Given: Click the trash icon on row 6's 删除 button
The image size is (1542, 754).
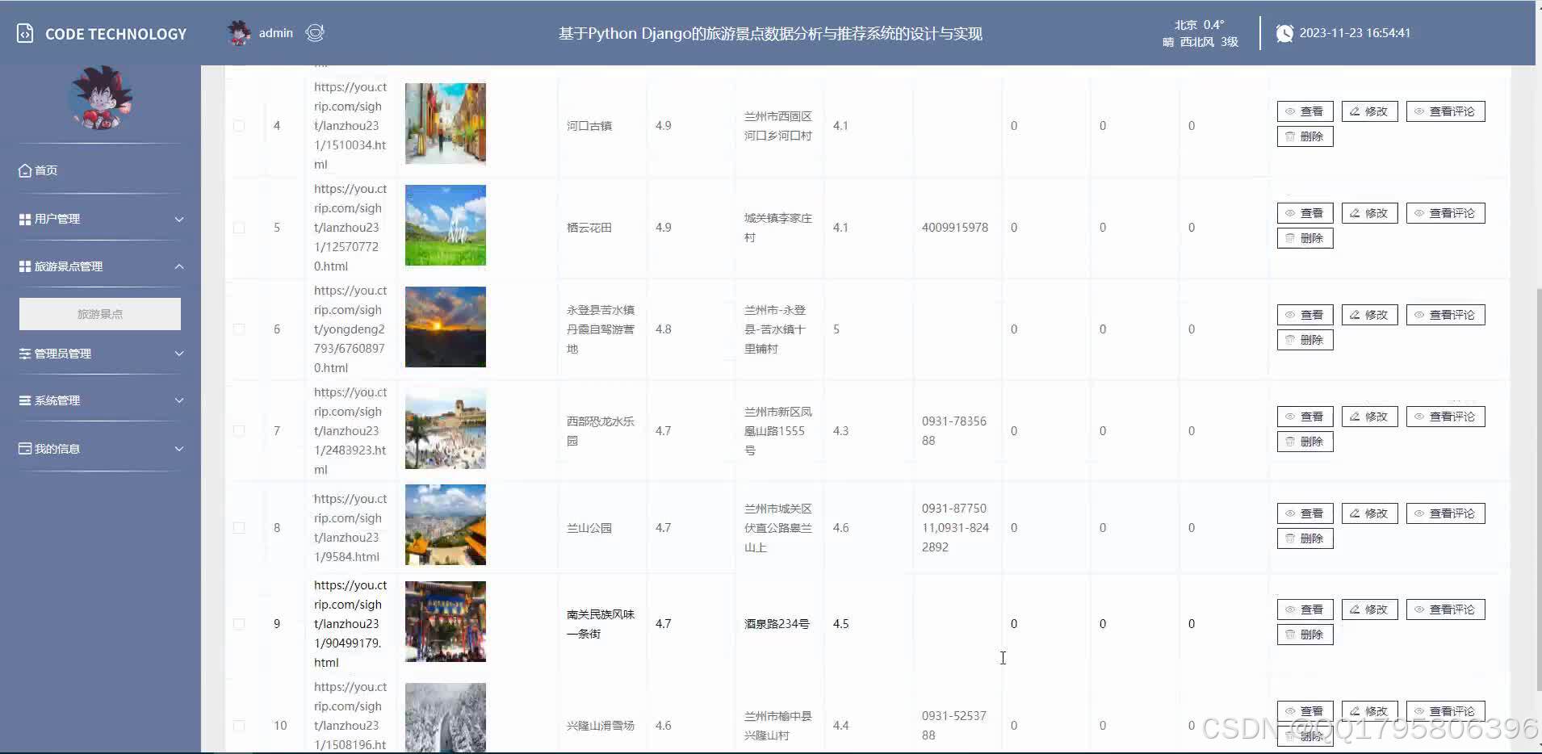Looking at the screenshot, I should coord(1290,340).
